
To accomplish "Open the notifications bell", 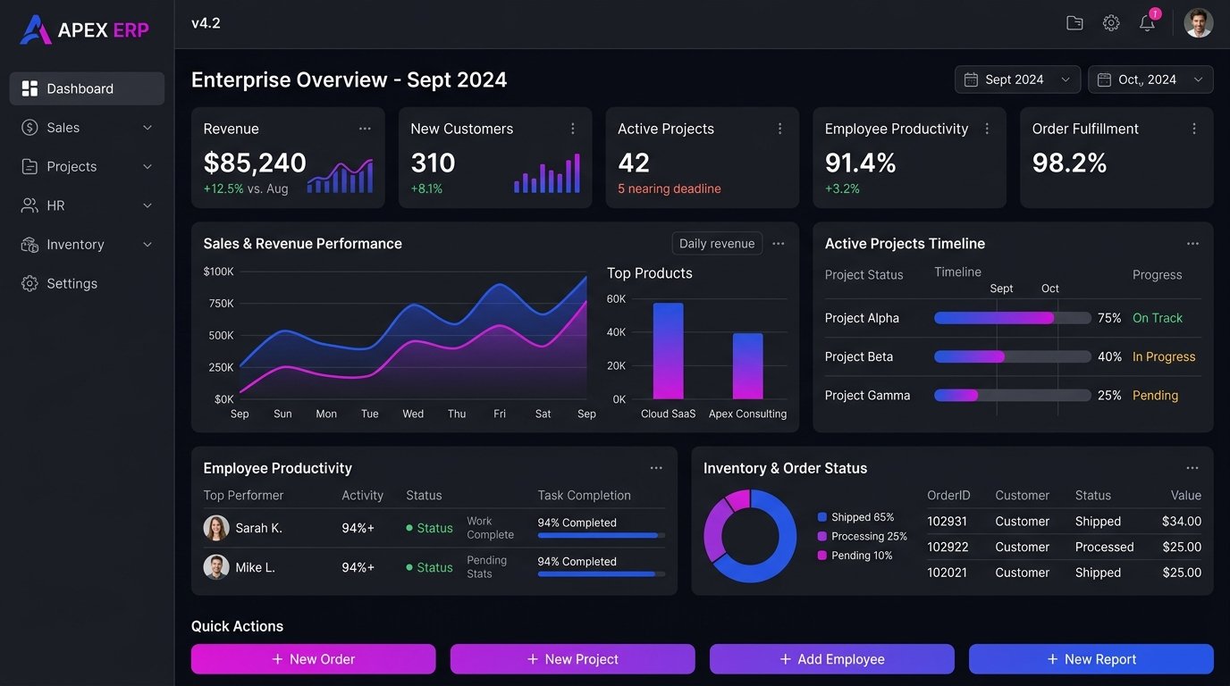I will click(1148, 22).
